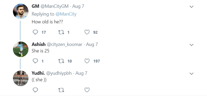Open the @ManCity profile link
This screenshot has height=96, width=207.
click(x=66, y=14)
